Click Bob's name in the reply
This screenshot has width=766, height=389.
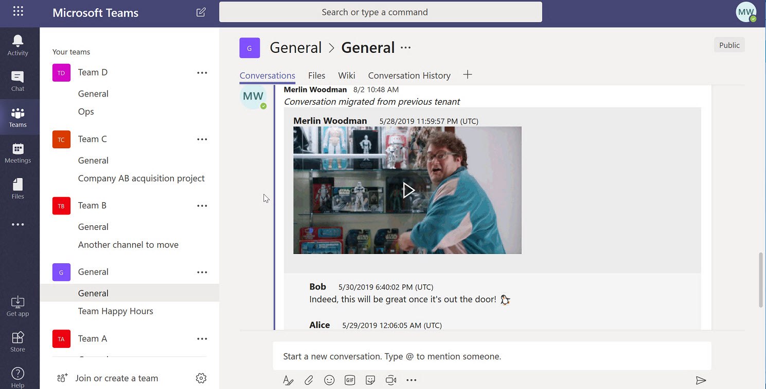point(318,287)
